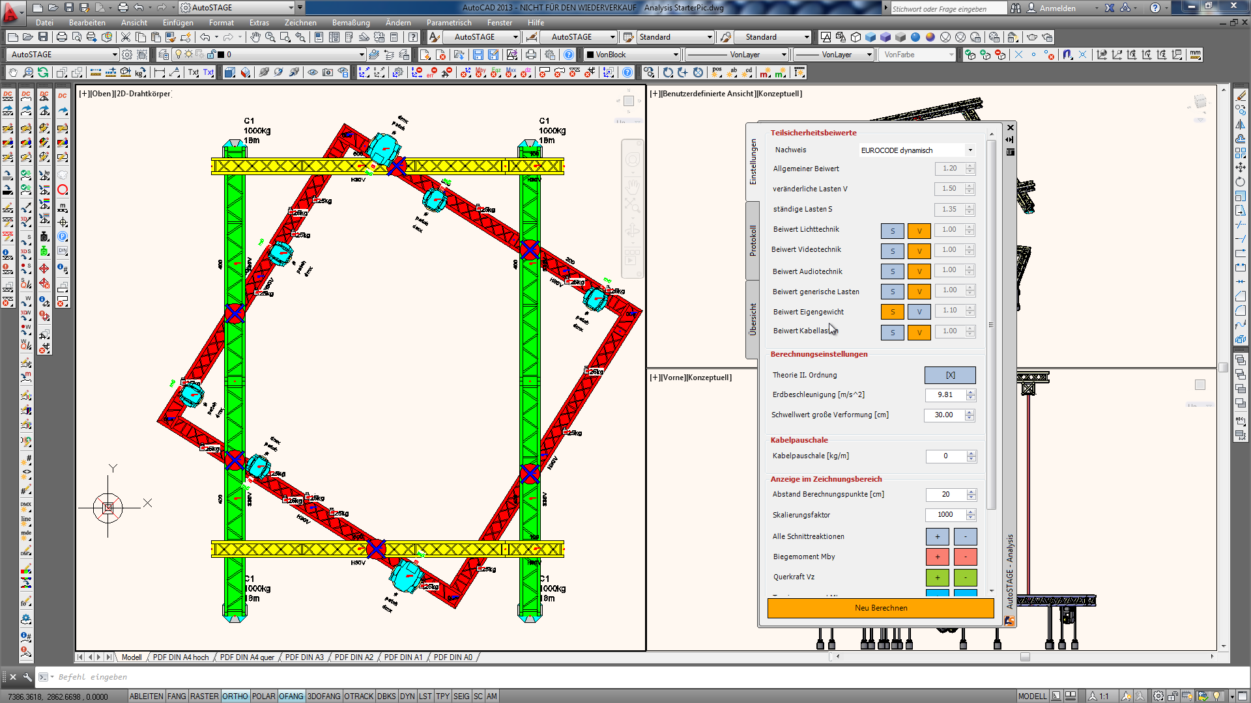The image size is (1251, 703).
Task: Click the Cut scissors icon
Action: pyautogui.click(x=125, y=37)
